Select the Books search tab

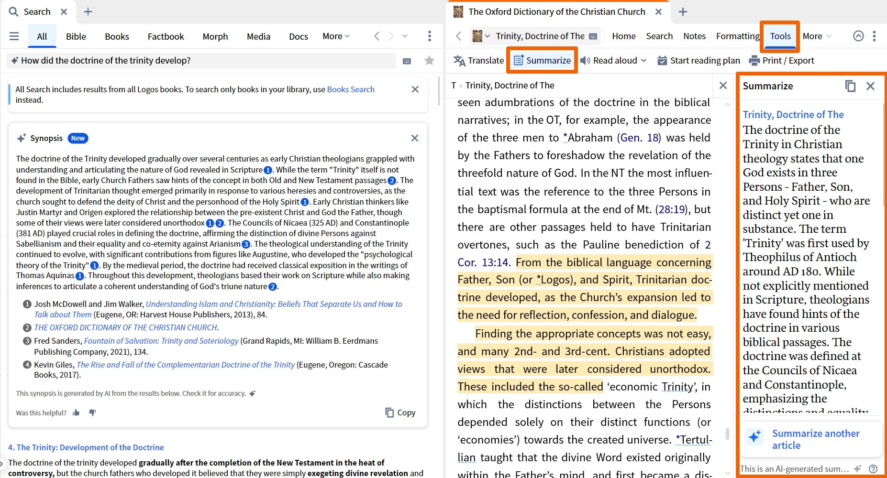(117, 36)
